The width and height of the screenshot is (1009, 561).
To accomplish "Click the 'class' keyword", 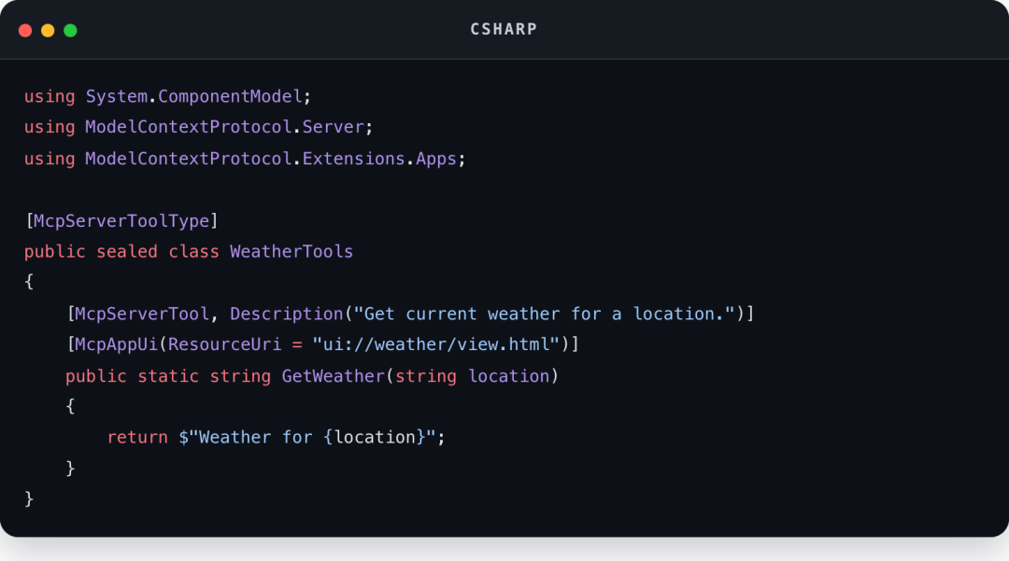I will click(193, 252).
